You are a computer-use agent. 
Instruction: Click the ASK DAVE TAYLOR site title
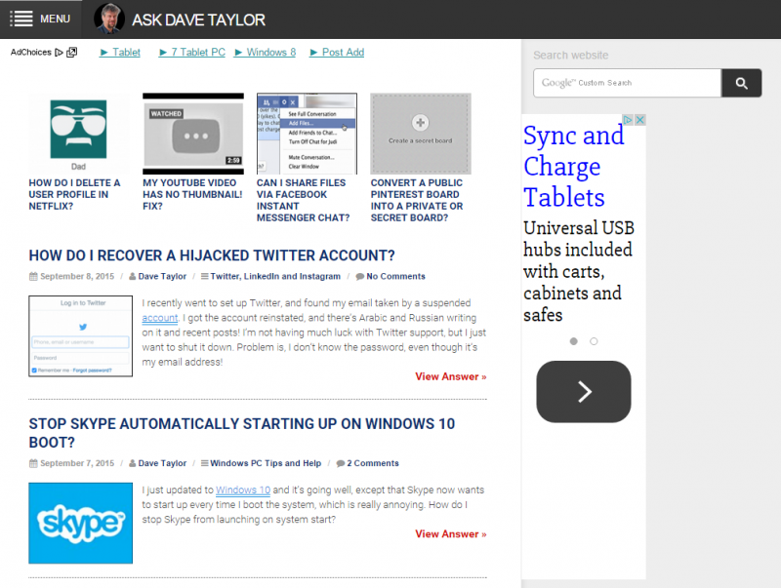198,20
